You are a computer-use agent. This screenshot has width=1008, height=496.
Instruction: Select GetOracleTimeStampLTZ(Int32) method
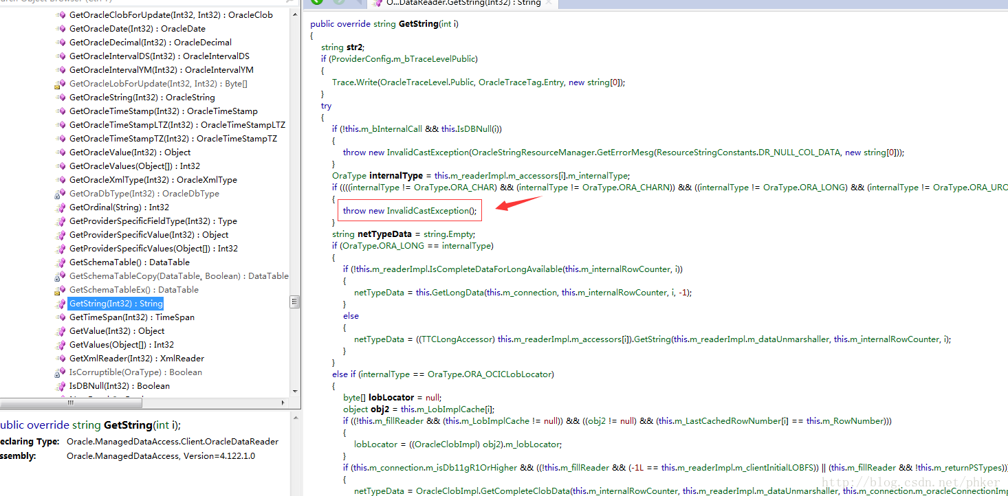click(x=177, y=125)
